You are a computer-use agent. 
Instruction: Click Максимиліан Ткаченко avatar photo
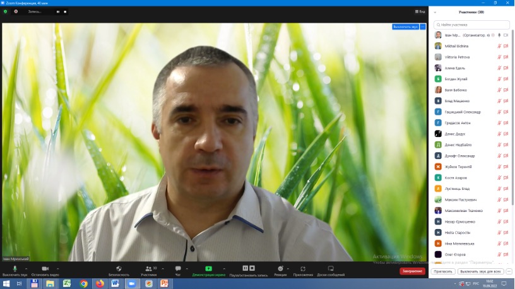click(438, 211)
